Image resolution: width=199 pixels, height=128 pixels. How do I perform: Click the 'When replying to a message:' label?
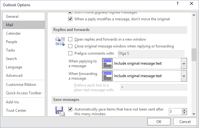83,63
